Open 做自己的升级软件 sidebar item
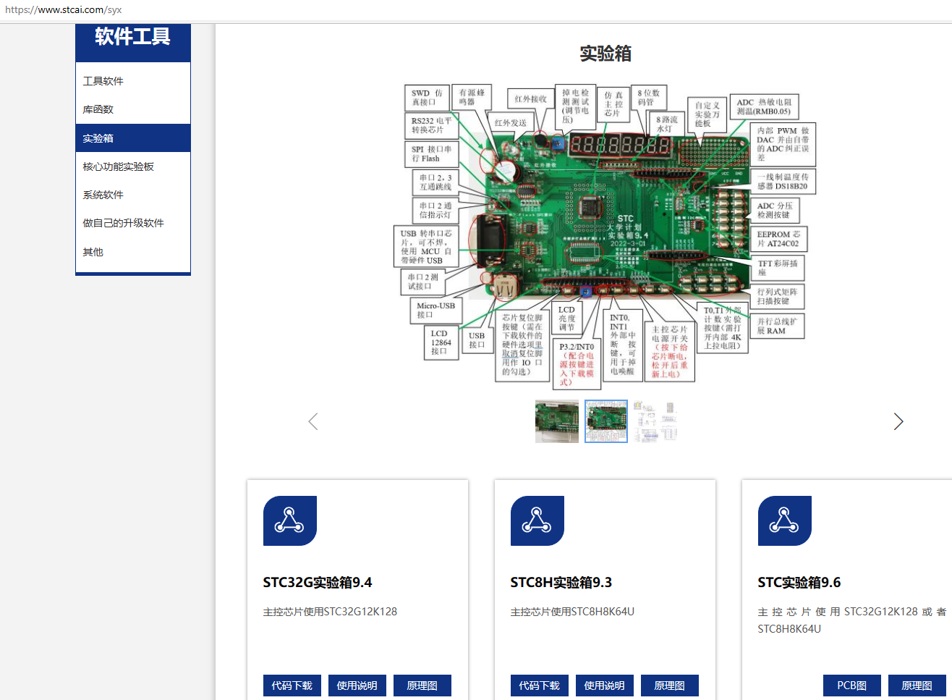The image size is (952, 700). 133,223
